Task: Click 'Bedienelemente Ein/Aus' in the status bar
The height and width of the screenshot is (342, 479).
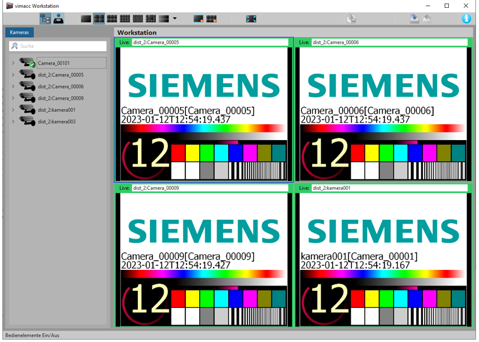Action: pos(32,335)
